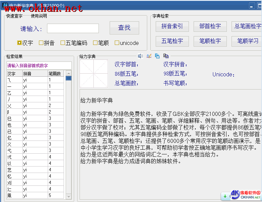
Task: Click the 查找 search button
Action: pos(124,28)
